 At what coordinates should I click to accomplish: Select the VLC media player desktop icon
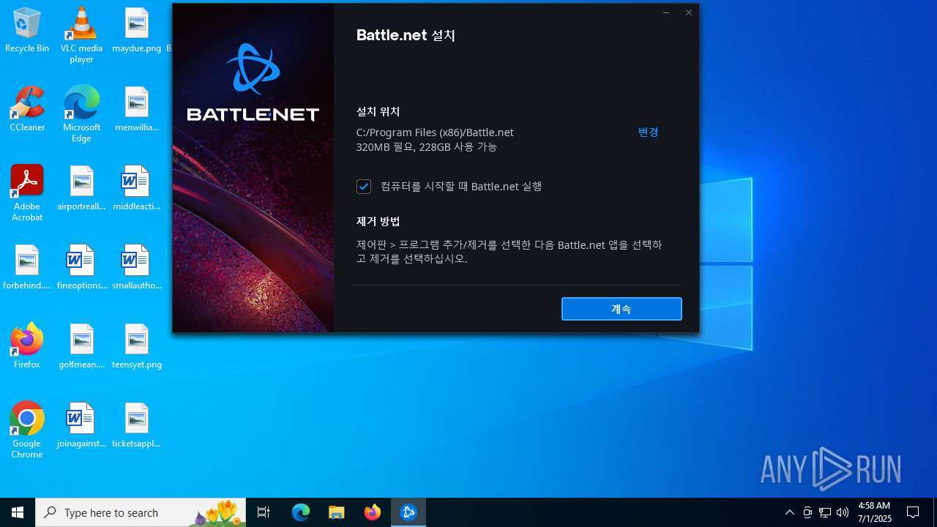pos(81,35)
